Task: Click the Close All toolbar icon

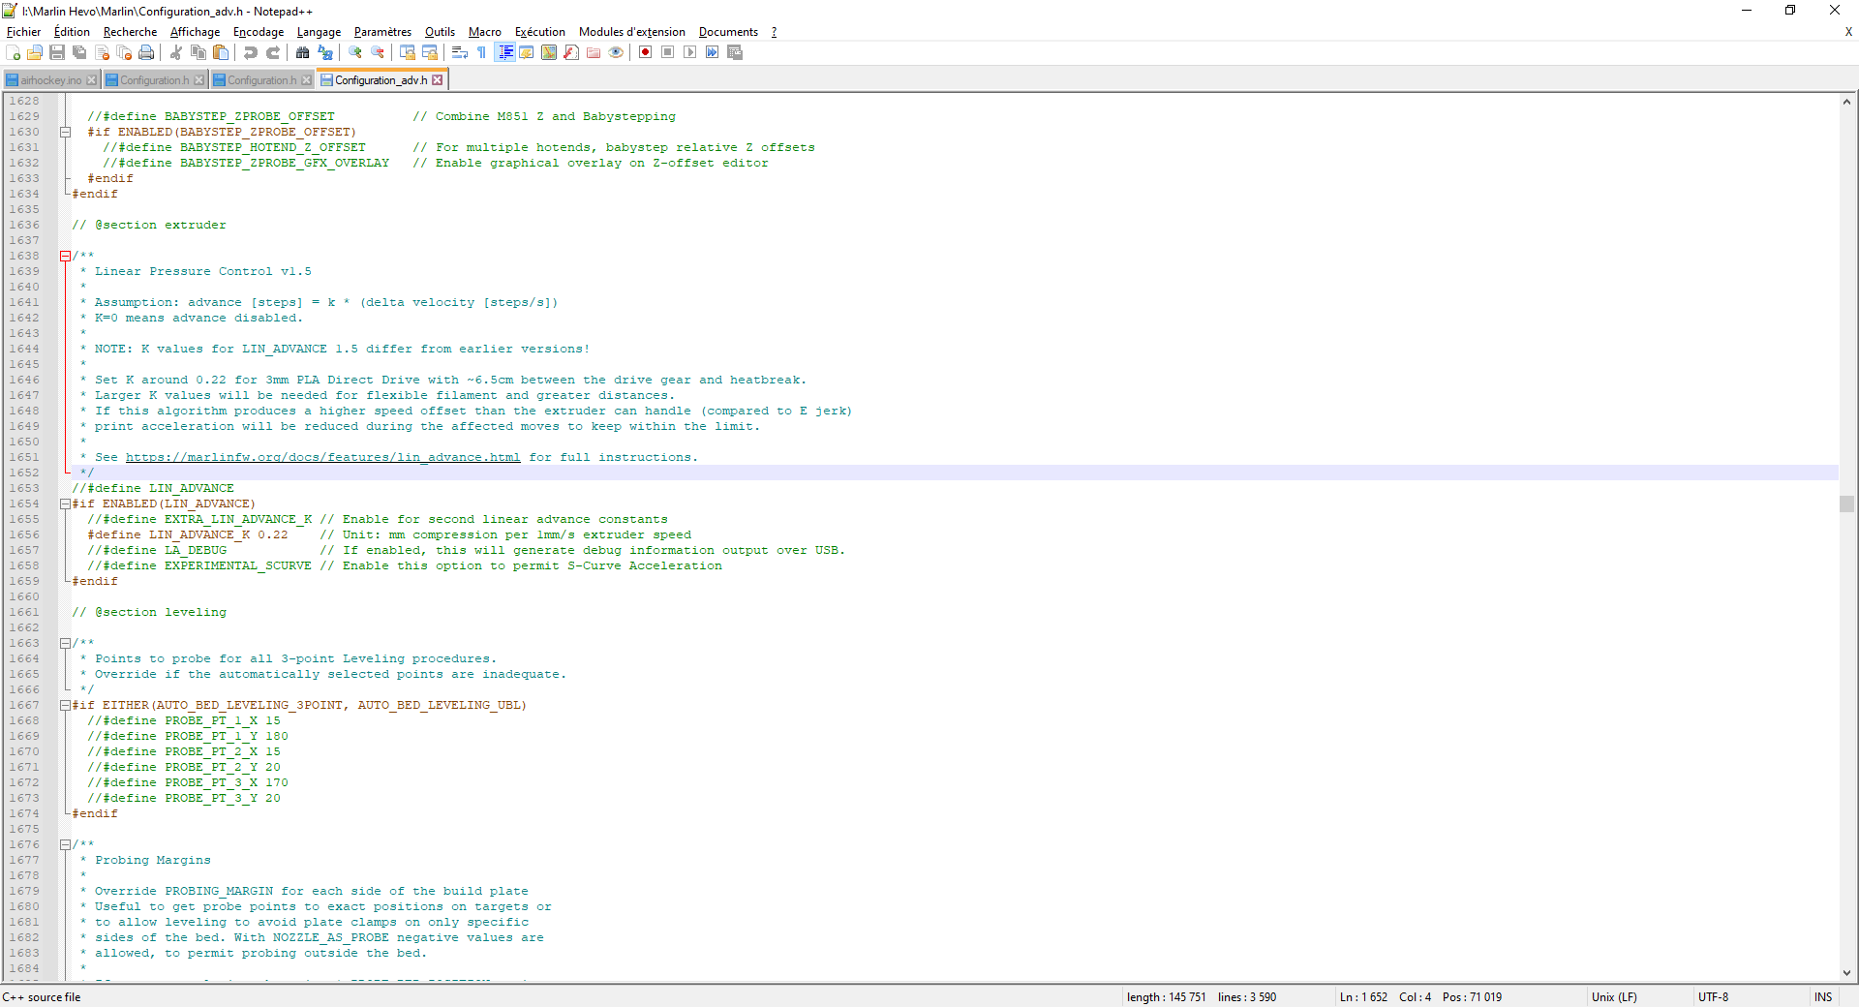Action: (x=124, y=52)
